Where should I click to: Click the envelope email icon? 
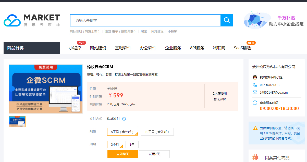(255, 92)
